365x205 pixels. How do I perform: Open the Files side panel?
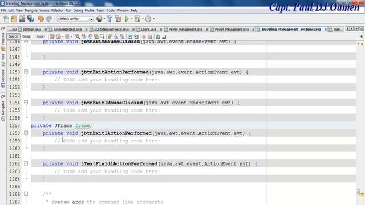coord(3,60)
